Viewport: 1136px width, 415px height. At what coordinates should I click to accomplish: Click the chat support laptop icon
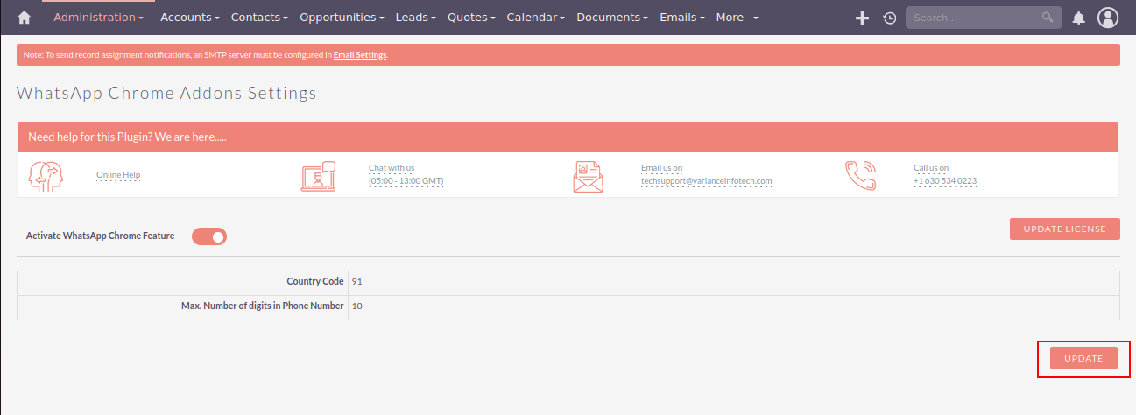318,176
